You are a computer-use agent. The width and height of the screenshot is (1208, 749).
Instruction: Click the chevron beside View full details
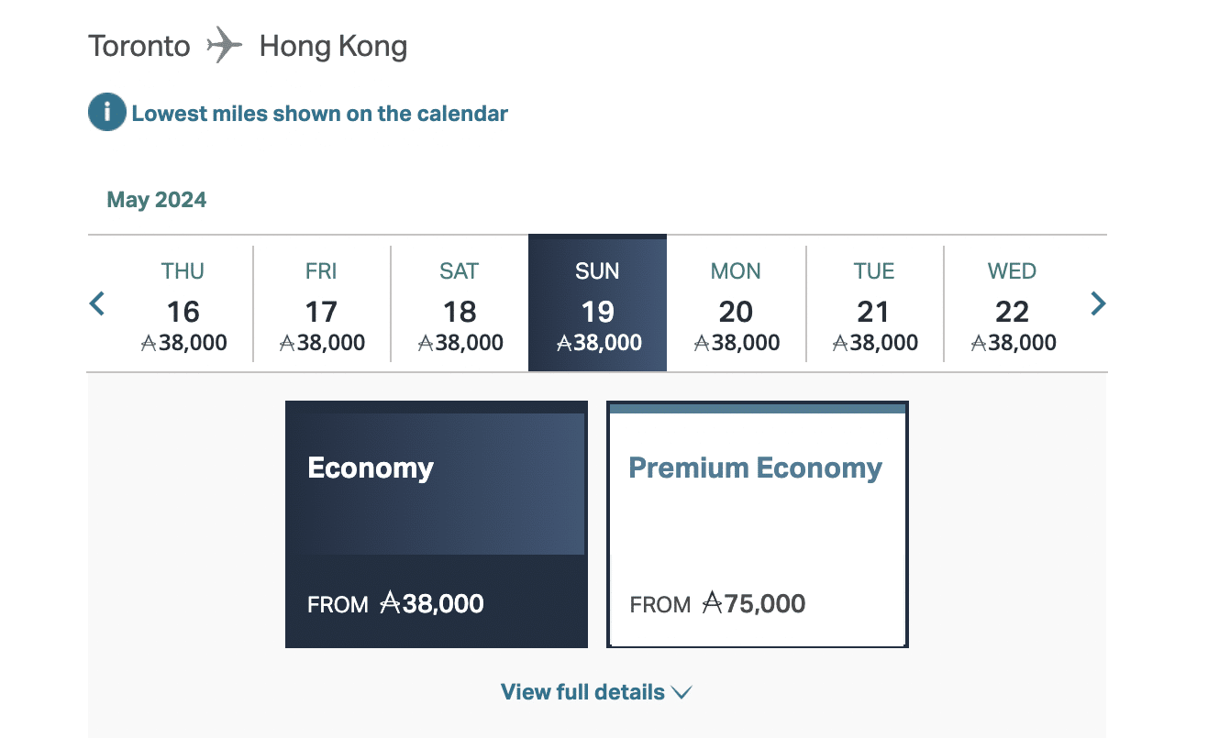click(682, 693)
